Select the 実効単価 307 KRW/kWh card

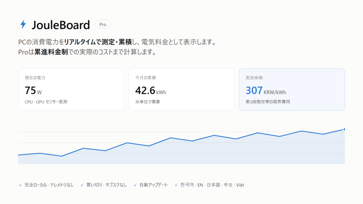pyautogui.click(x=292, y=90)
